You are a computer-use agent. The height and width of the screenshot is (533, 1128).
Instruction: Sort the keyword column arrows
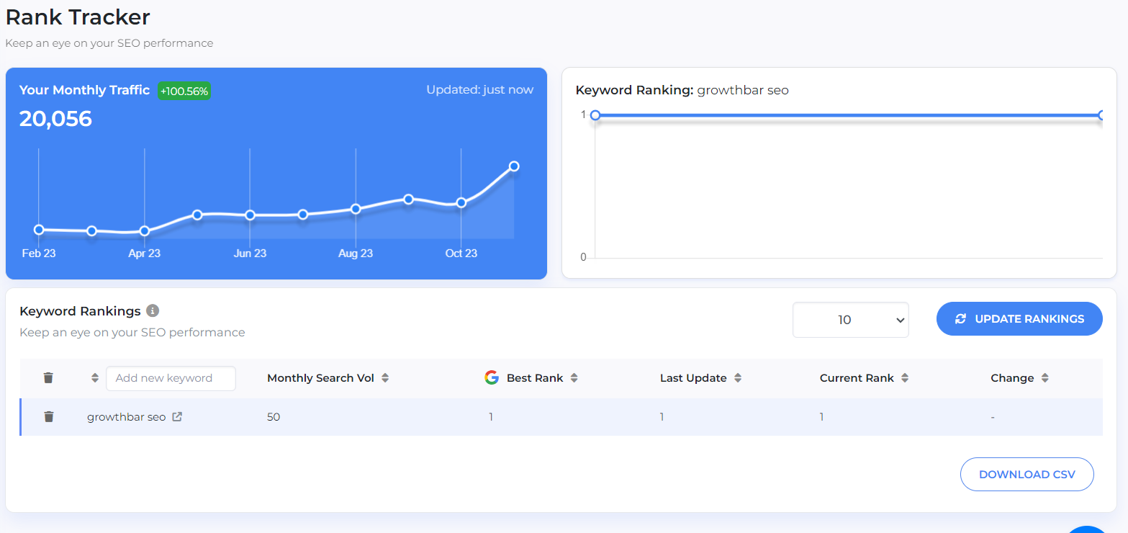point(95,378)
